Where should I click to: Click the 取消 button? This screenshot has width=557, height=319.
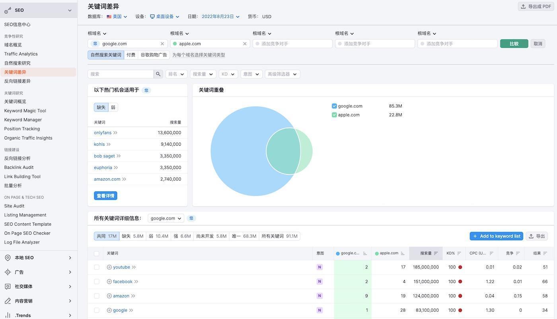tap(538, 44)
